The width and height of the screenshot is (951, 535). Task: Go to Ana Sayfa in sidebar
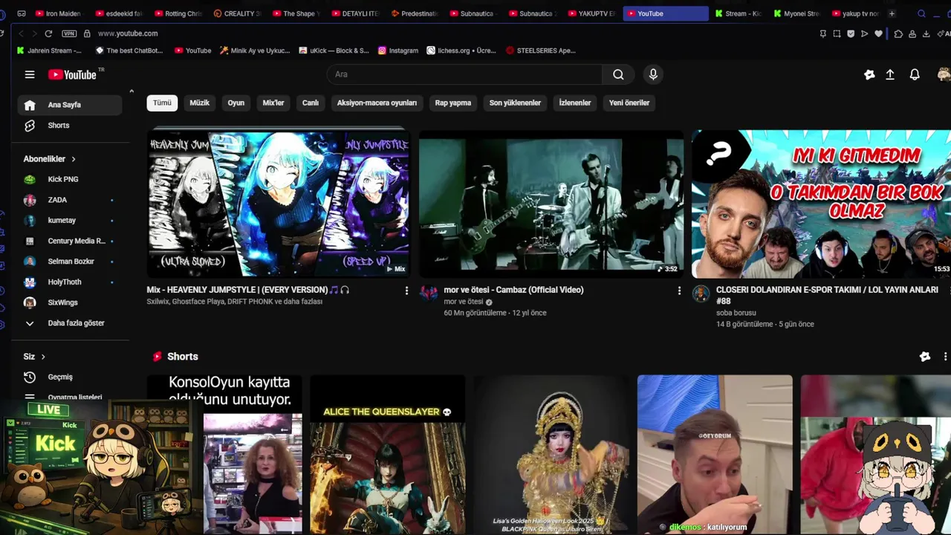[x=71, y=105]
